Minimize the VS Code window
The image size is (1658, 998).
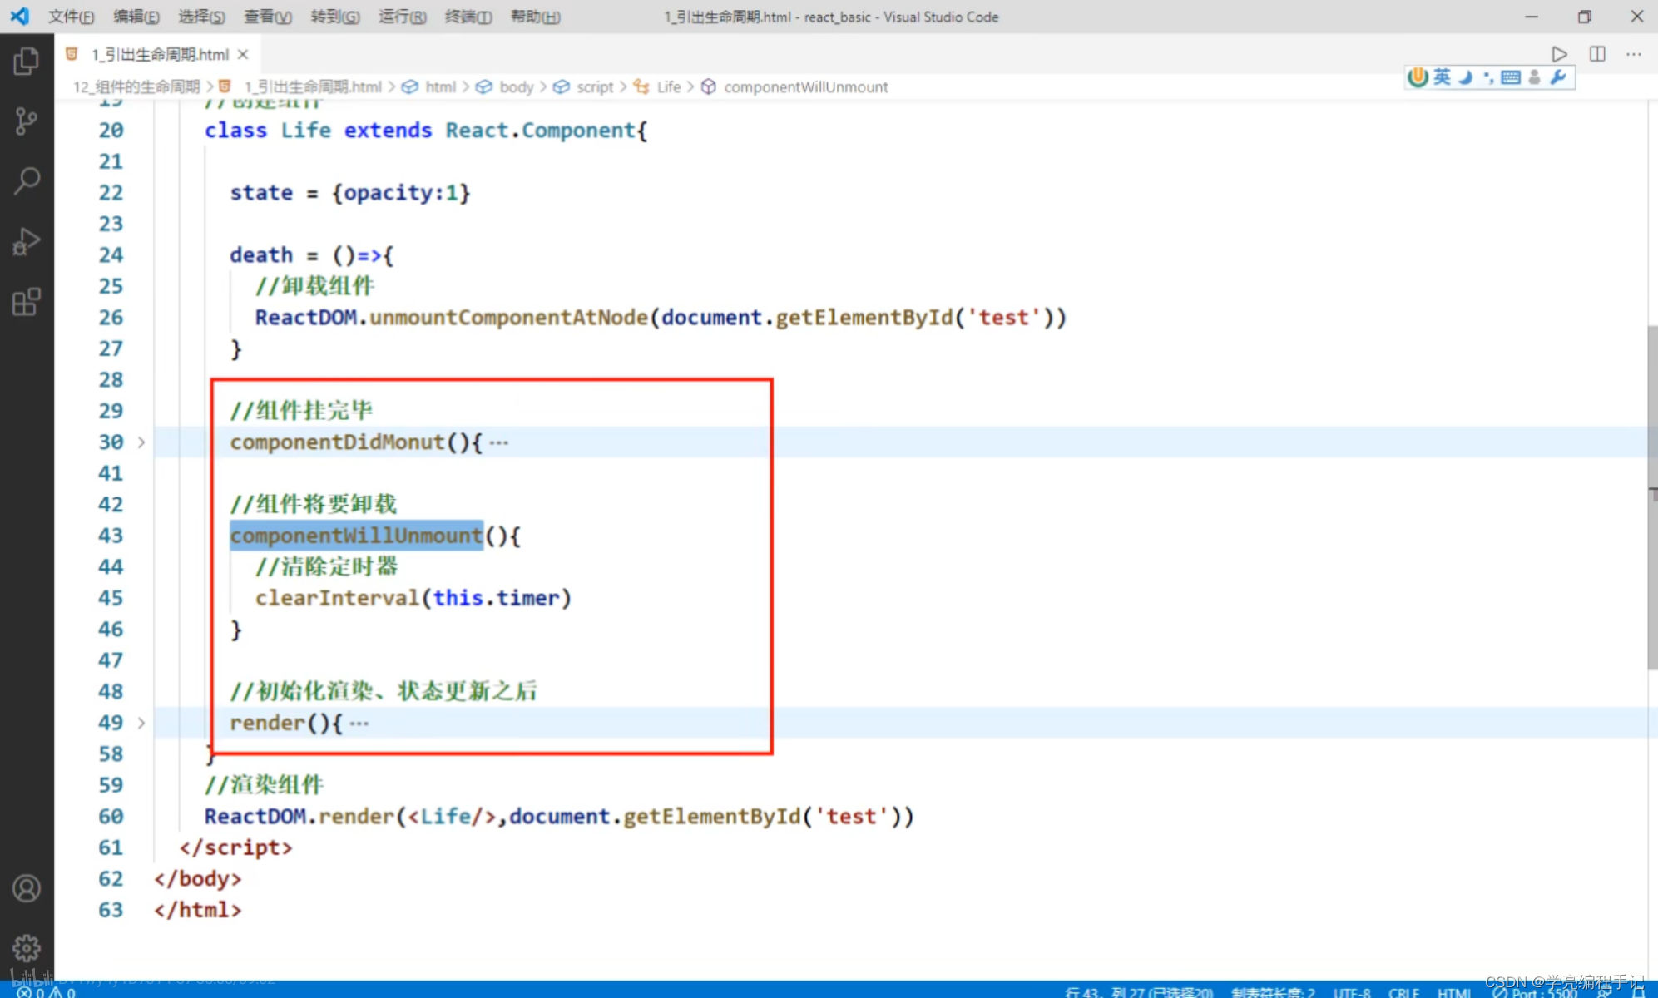[1531, 17]
